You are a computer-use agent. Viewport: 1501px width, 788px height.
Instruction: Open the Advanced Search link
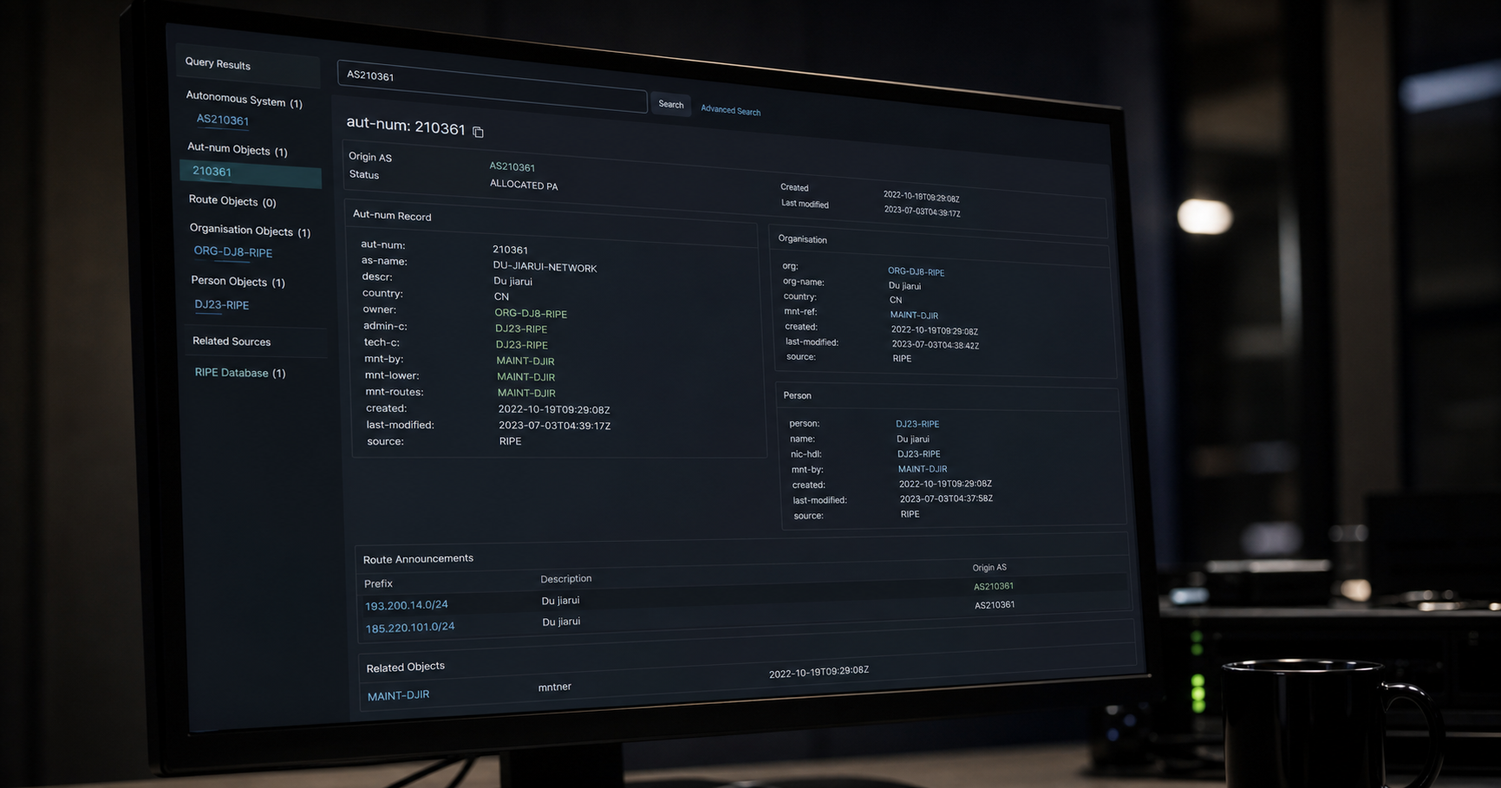730,110
